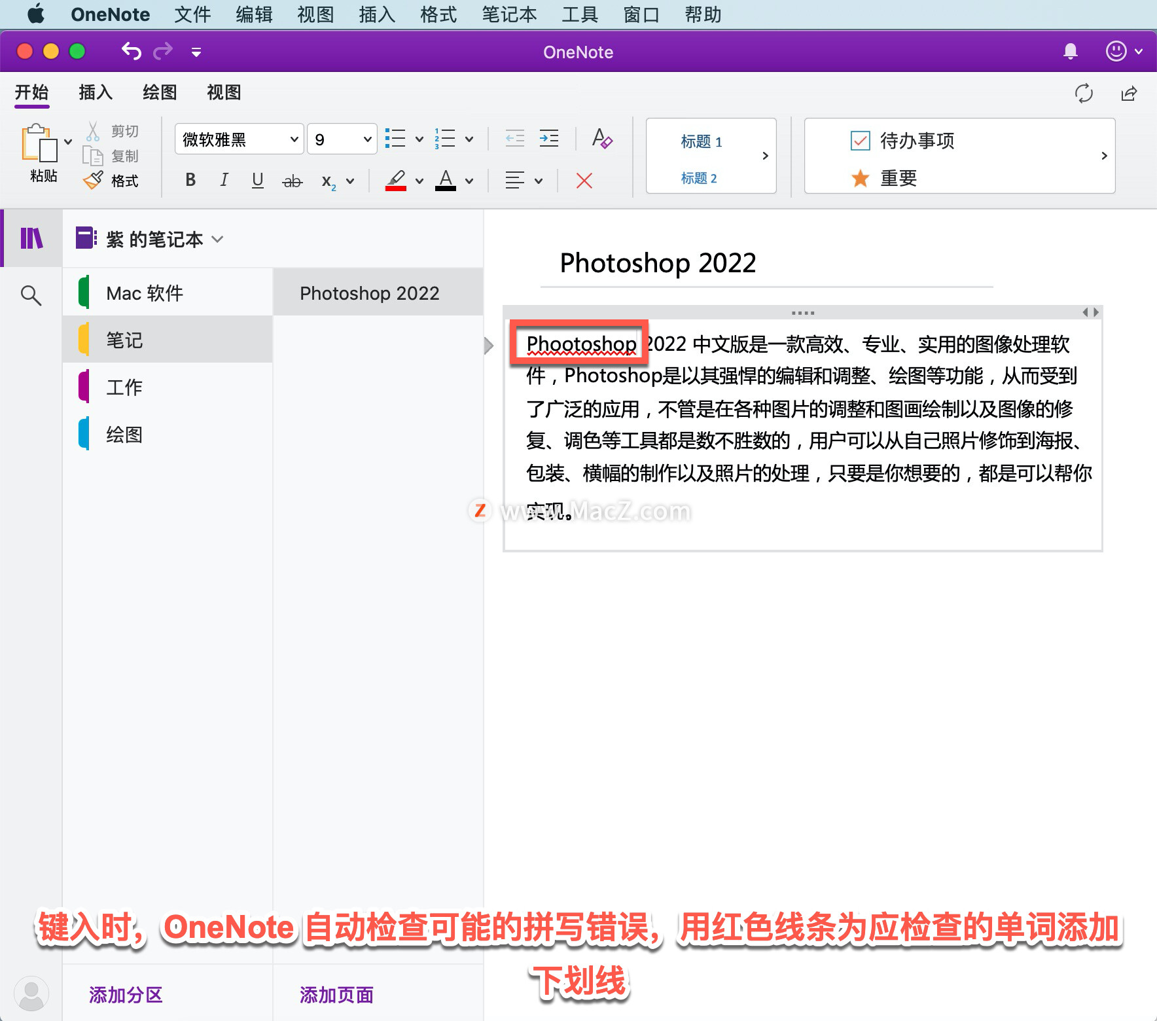Expand the subscript/superscript options arrow

click(350, 181)
